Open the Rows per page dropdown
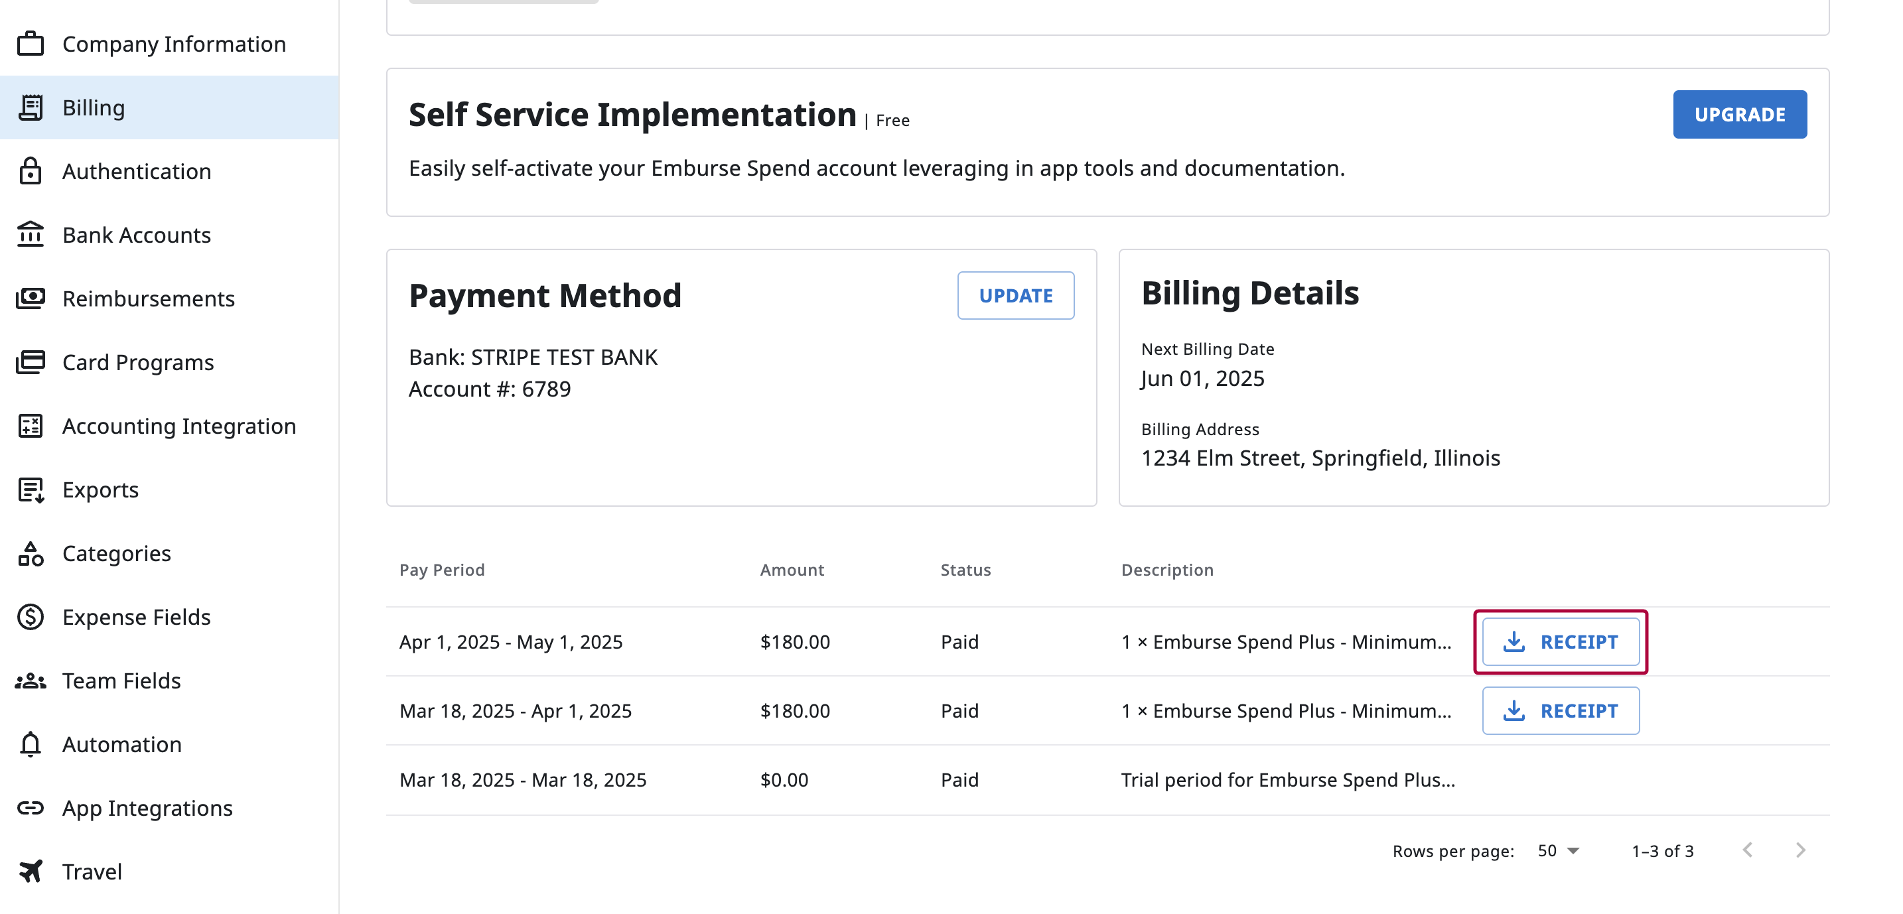Viewport: 1903px width, 914px height. tap(1558, 850)
